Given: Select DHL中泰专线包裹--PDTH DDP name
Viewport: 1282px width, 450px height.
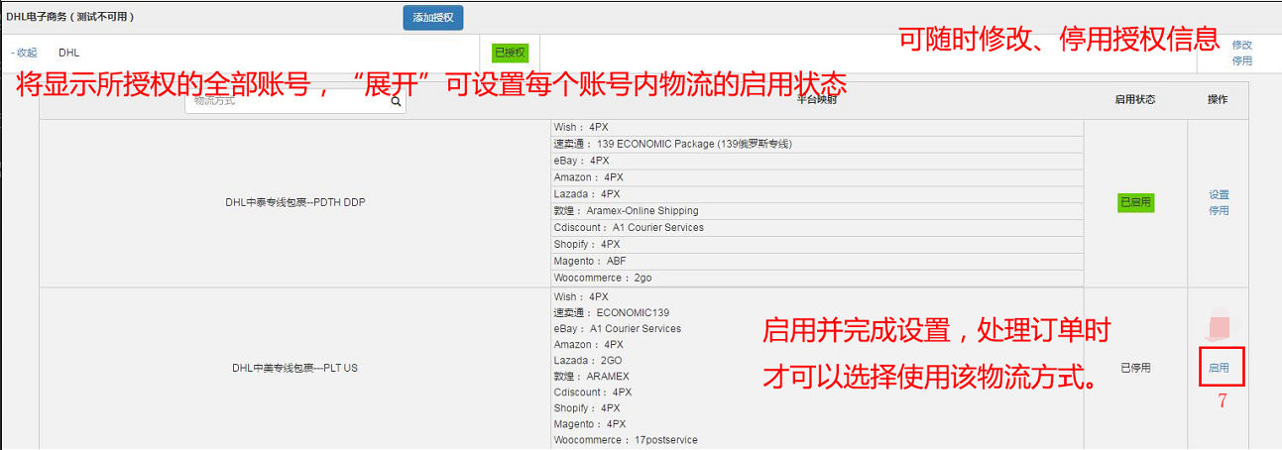Looking at the screenshot, I should pyautogui.click(x=295, y=202).
